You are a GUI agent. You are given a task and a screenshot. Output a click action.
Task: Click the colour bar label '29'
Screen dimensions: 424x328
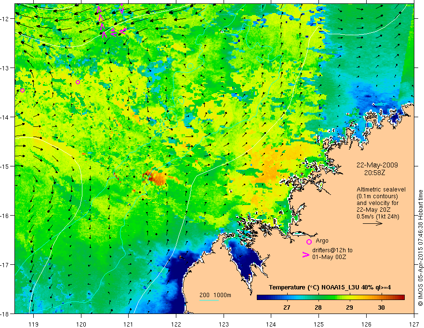(x=350, y=307)
